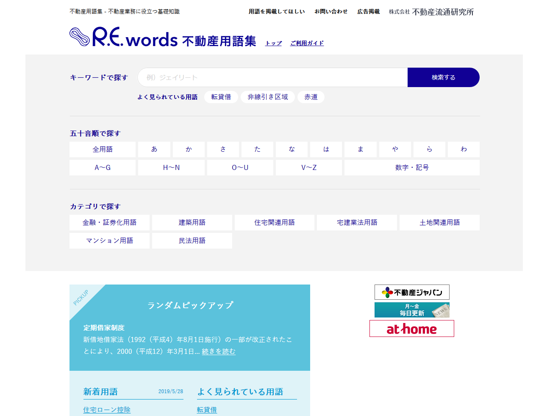Open the at home banner
The height and width of the screenshot is (416, 547).
pos(412,328)
